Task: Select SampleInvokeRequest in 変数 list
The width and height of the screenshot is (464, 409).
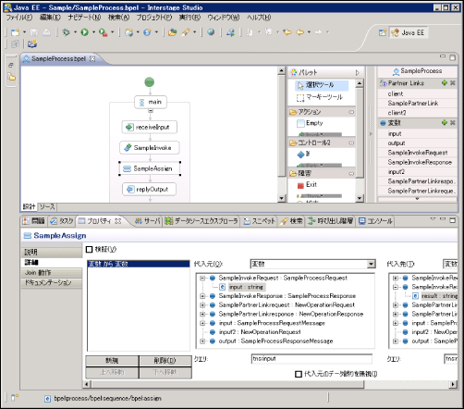Action: tap(418, 153)
